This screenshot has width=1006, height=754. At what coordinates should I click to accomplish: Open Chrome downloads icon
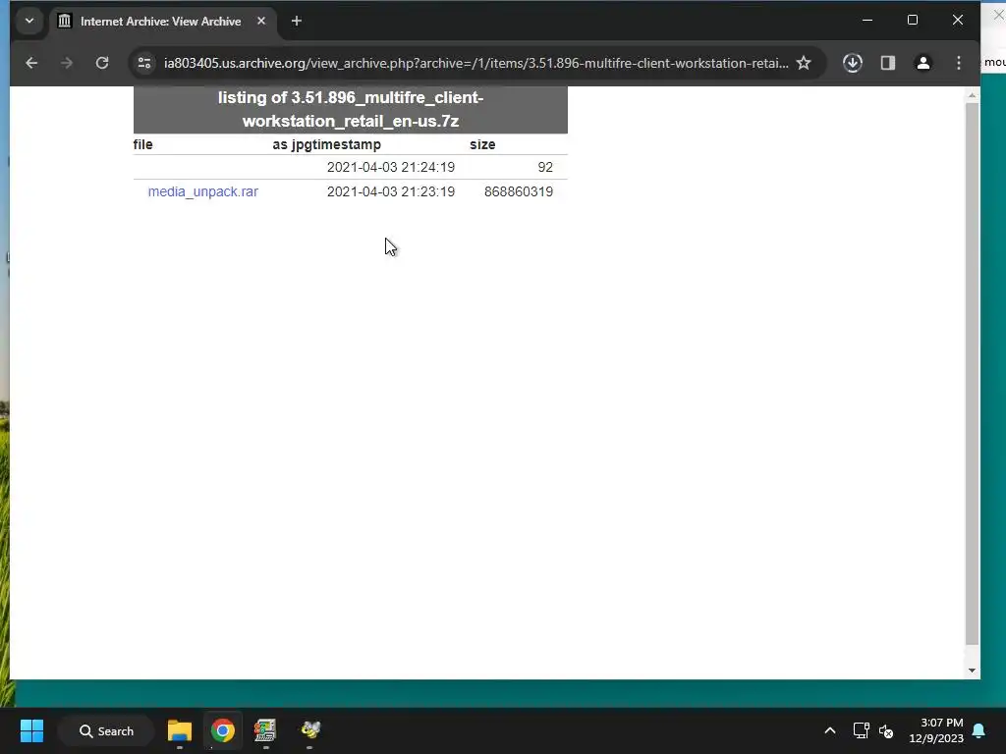click(x=853, y=63)
